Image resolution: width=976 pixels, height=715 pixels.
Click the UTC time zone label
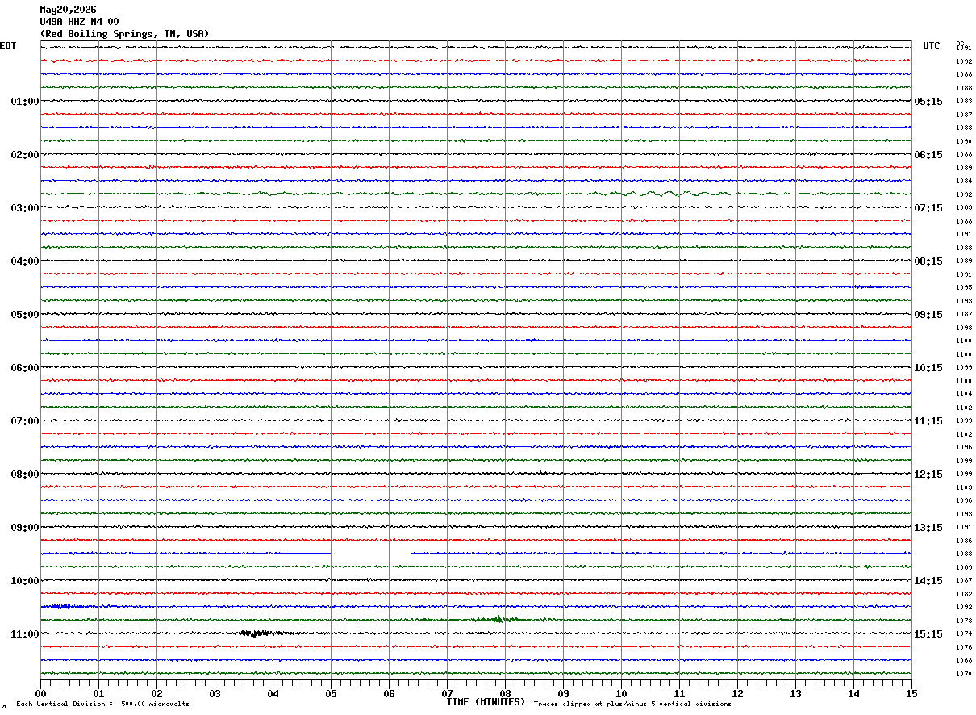[932, 46]
